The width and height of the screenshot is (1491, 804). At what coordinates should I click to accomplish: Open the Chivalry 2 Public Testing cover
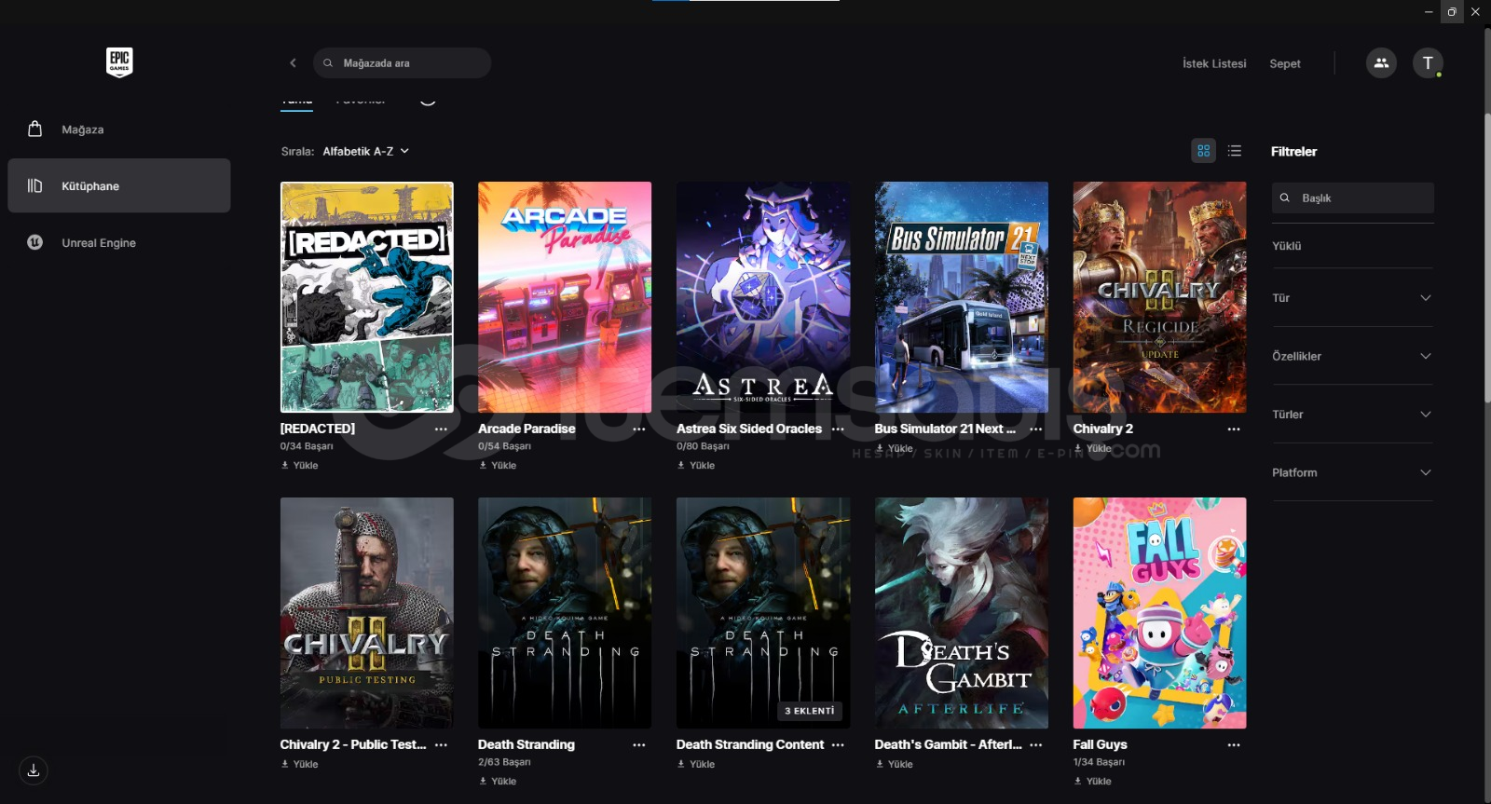367,613
